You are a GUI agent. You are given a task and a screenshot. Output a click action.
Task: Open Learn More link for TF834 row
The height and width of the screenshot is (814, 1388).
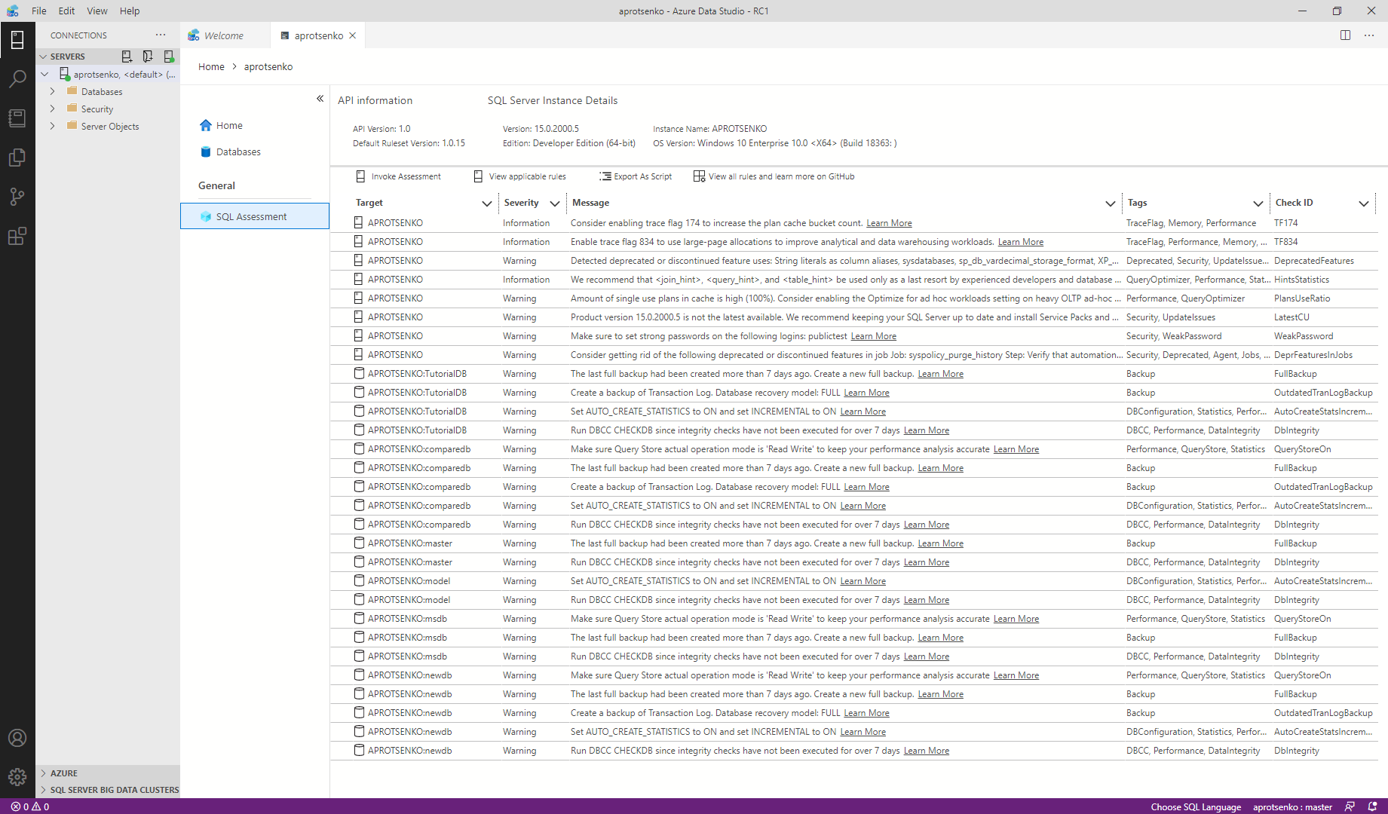1021,242
